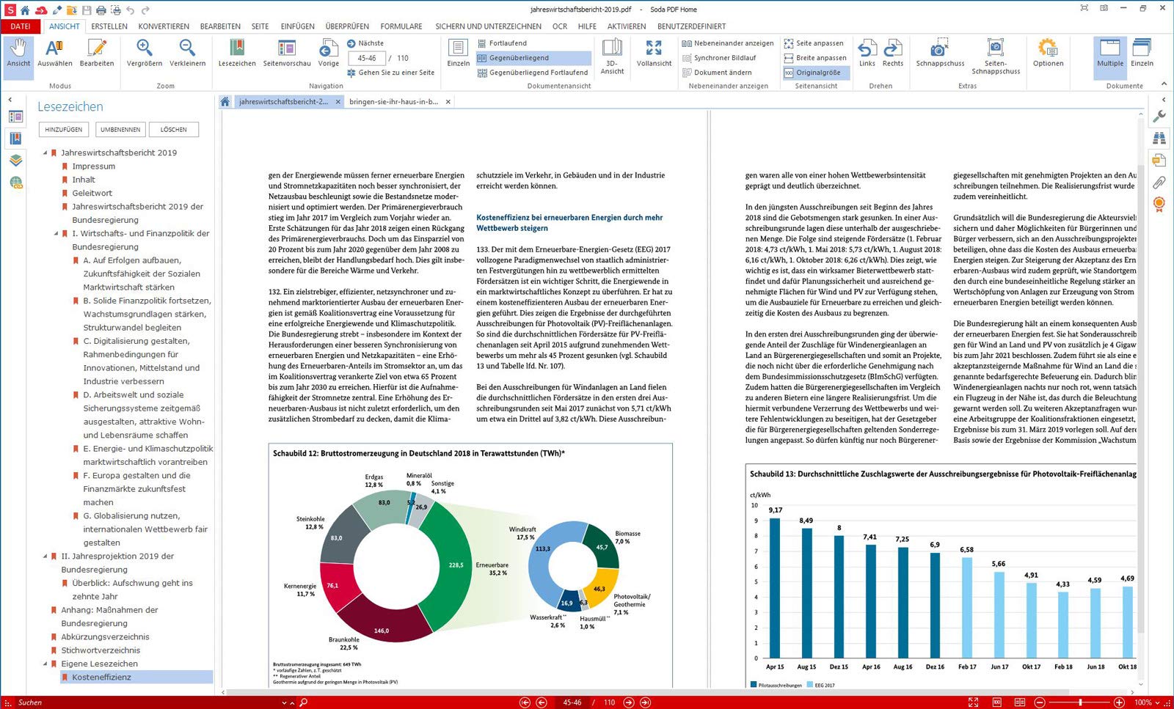The width and height of the screenshot is (1174, 709).
Task: Click the Lesezeichen ribbon icon
Action: [x=237, y=54]
